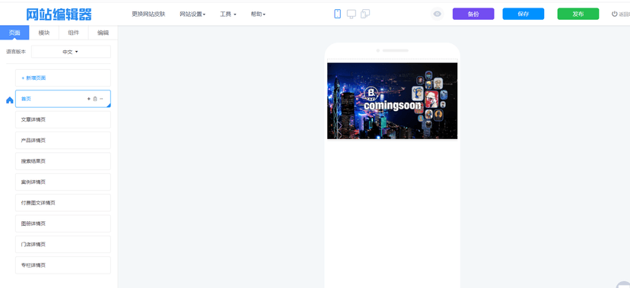Open the 中文 language version dropdown
This screenshot has height=288, width=630.
coord(71,52)
